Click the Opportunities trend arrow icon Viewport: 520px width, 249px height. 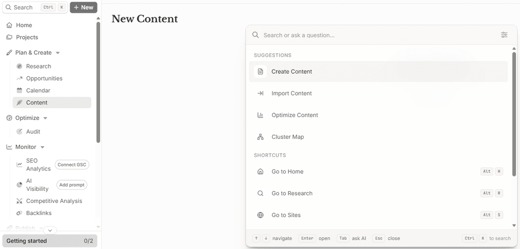click(20, 79)
